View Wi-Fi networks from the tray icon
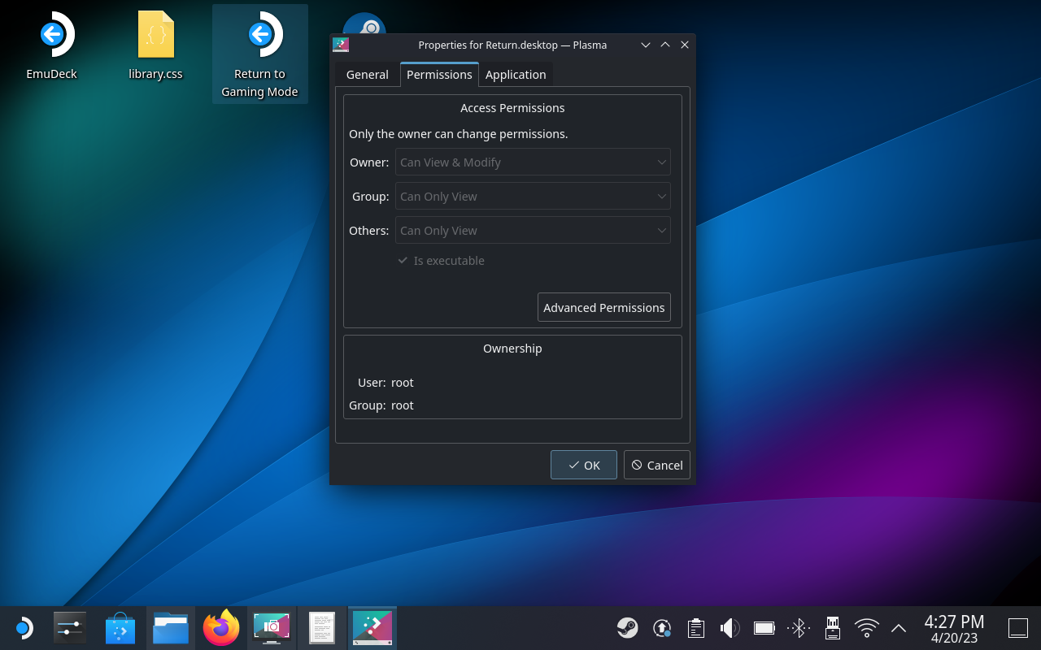The image size is (1041, 650). coord(866,627)
